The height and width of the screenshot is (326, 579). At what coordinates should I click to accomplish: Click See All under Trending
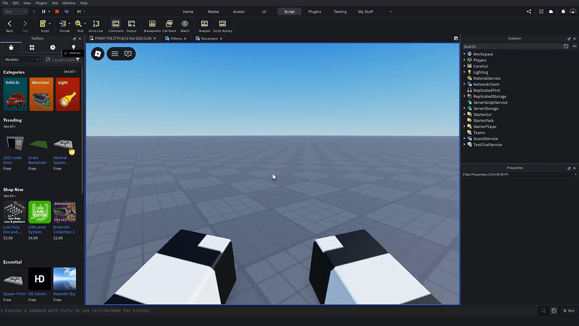point(10,126)
